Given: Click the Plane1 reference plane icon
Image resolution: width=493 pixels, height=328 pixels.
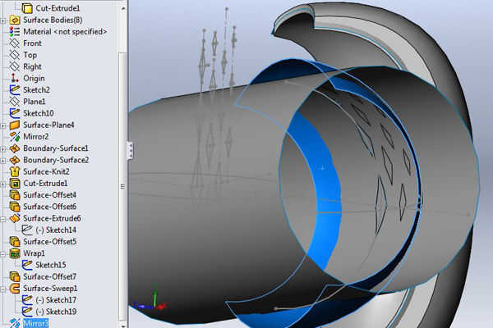Looking at the screenshot, I should [15, 102].
